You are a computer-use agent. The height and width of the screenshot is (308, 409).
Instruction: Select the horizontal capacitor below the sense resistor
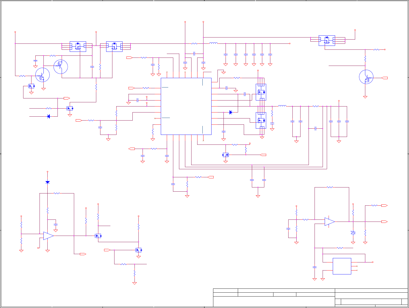tap(316, 128)
